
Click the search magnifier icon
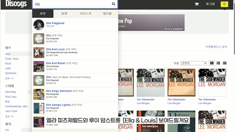114,4
